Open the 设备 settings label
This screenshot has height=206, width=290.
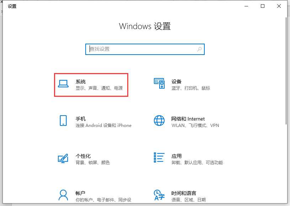(176, 82)
